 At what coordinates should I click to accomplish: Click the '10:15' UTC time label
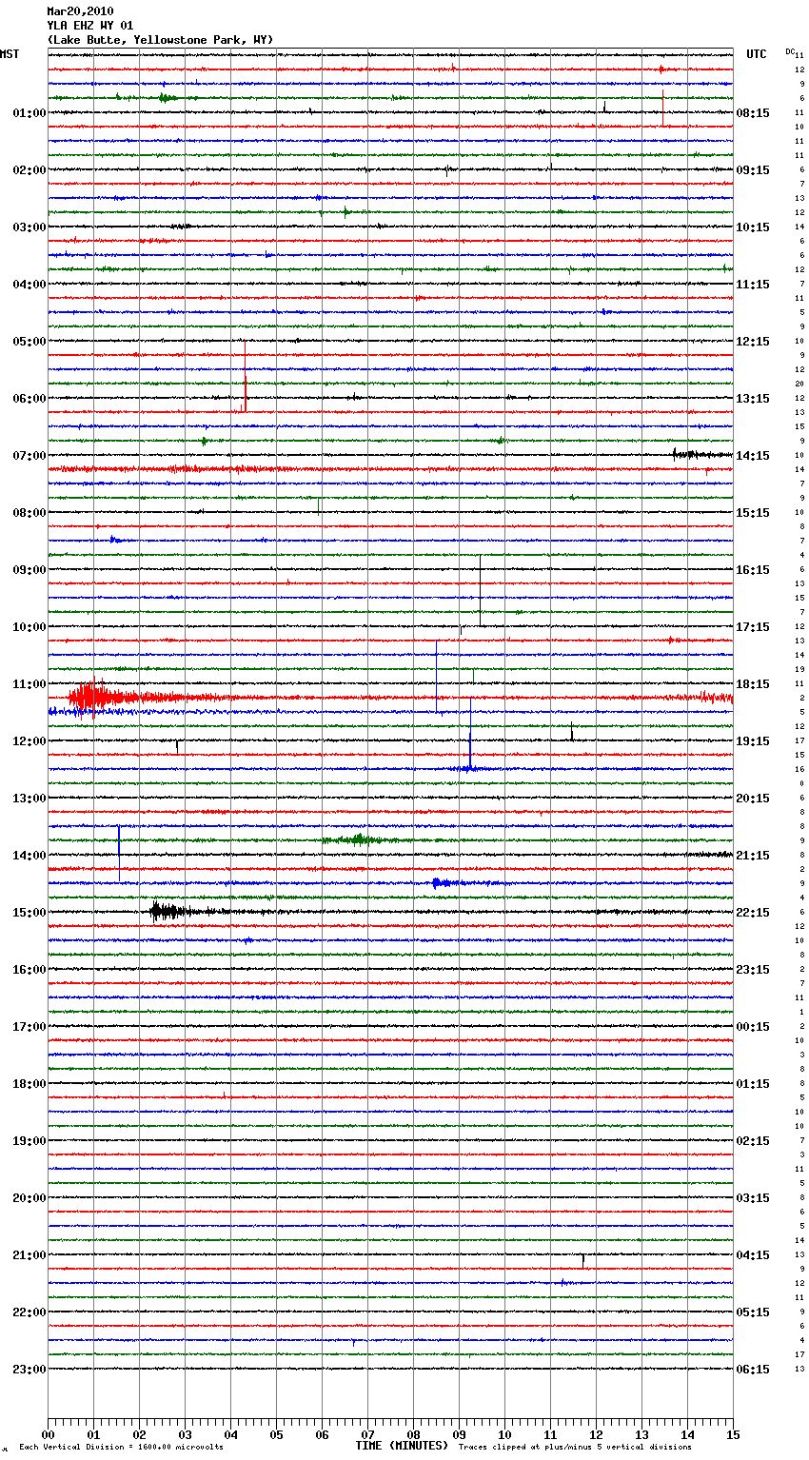(x=753, y=227)
